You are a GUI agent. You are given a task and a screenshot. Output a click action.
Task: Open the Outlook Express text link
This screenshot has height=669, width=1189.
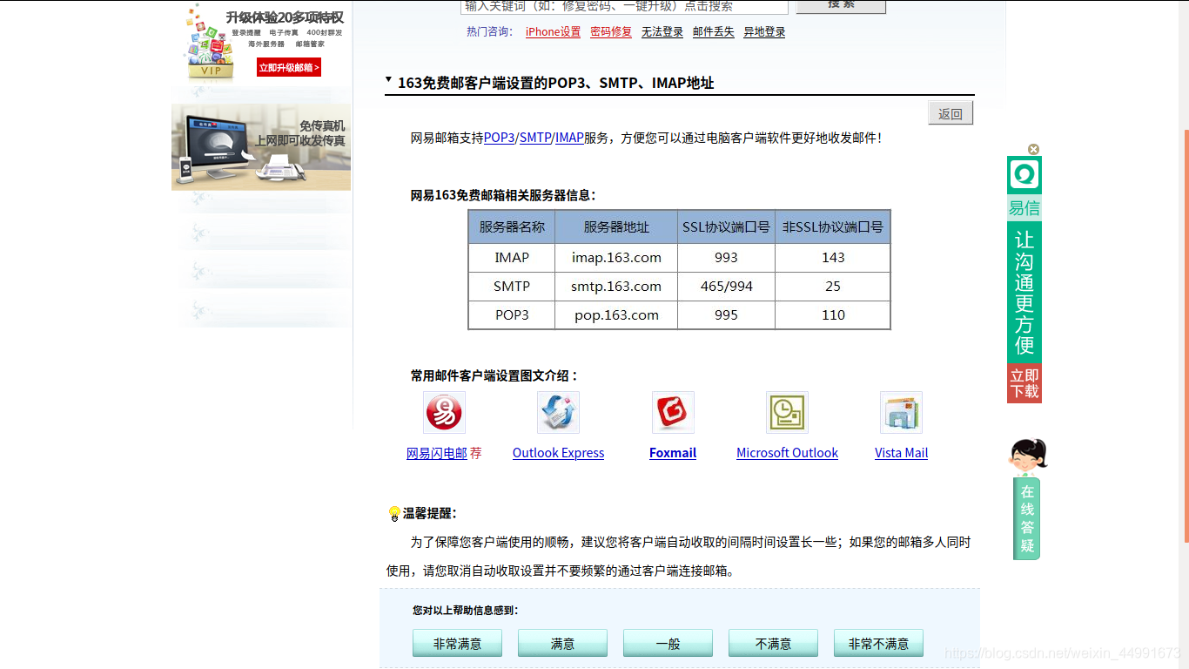(558, 453)
